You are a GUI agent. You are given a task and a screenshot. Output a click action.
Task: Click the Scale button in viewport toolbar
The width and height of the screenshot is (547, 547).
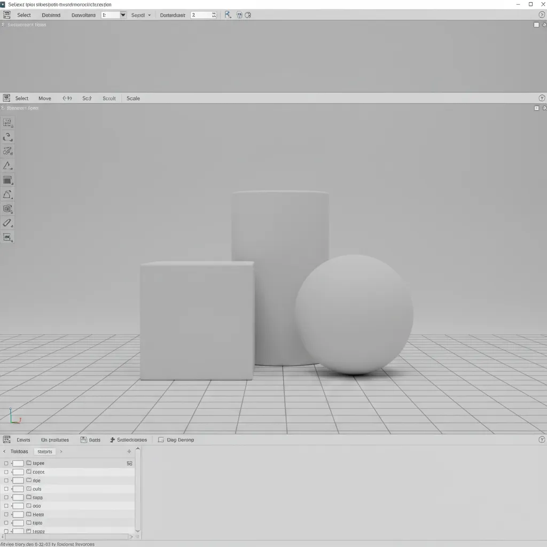[x=133, y=98]
